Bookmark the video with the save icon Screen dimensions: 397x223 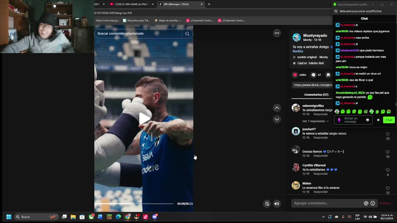pyautogui.click(x=328, y=75)
